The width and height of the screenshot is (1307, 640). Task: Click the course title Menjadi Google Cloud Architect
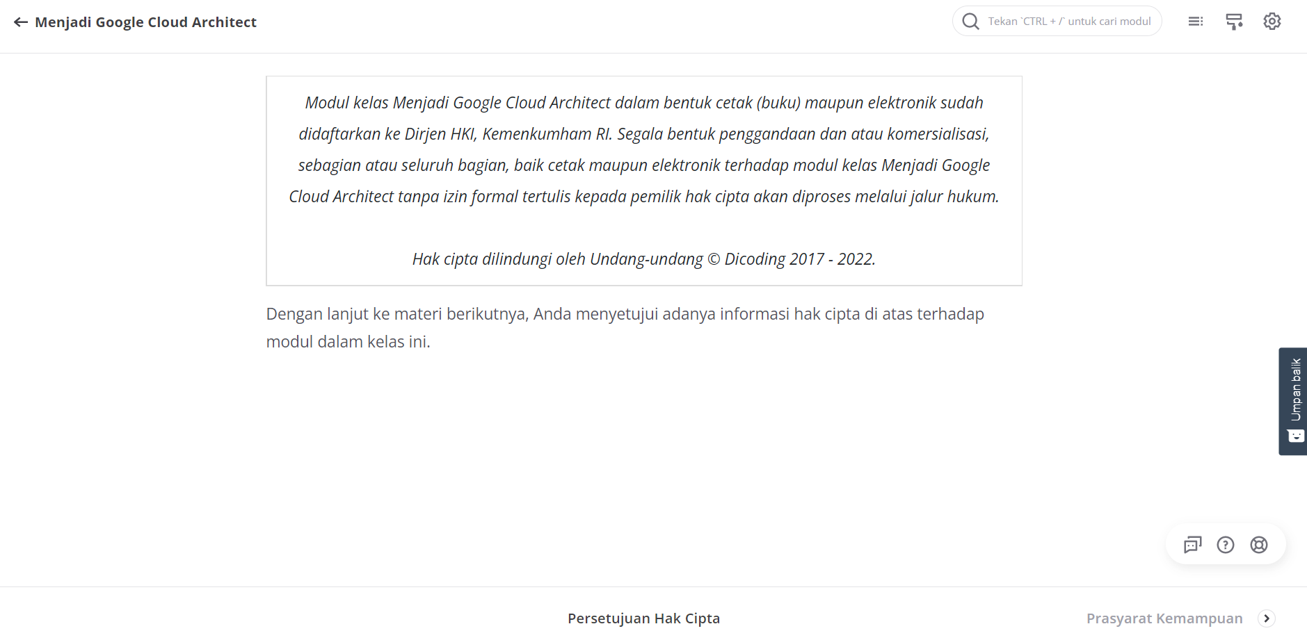tap(147, 22)
